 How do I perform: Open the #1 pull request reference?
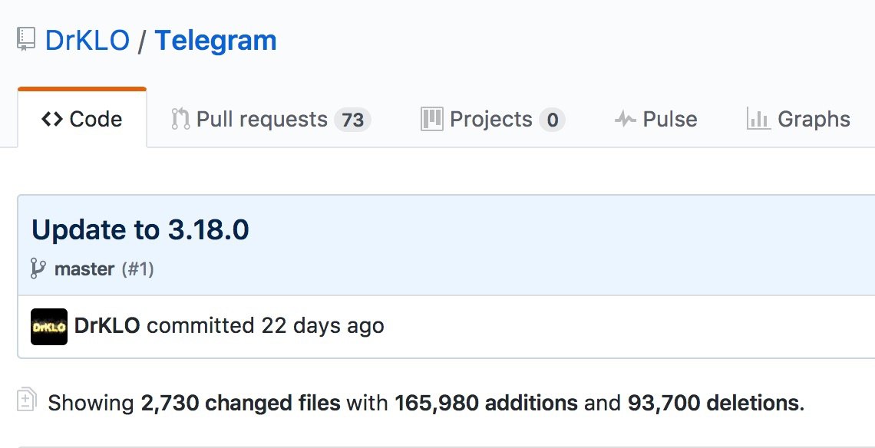pyautogui.click(x=138, y=269)
